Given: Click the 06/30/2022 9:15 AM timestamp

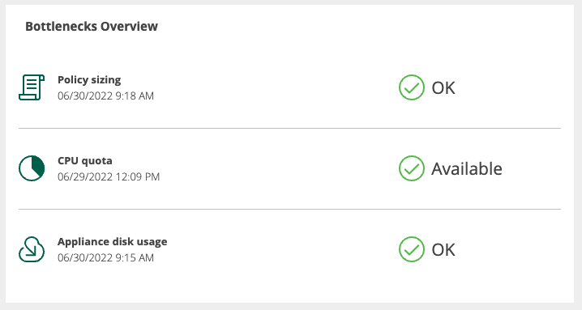Looking at the screenshot, I should point(106,257).
